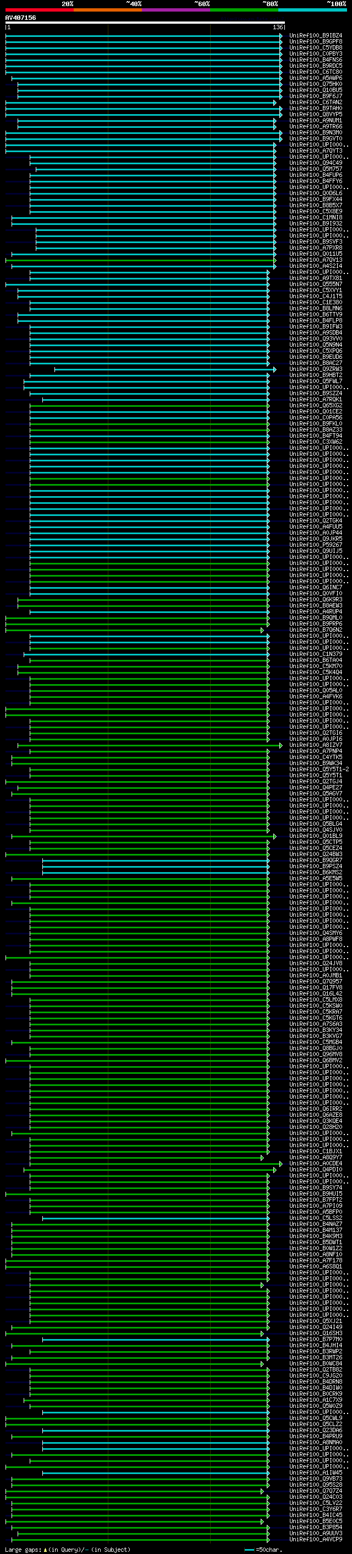Select hit label UniRef100_A4S2I4
The height and width of the screenshot is (1554, 352).
tap(315, 266)
